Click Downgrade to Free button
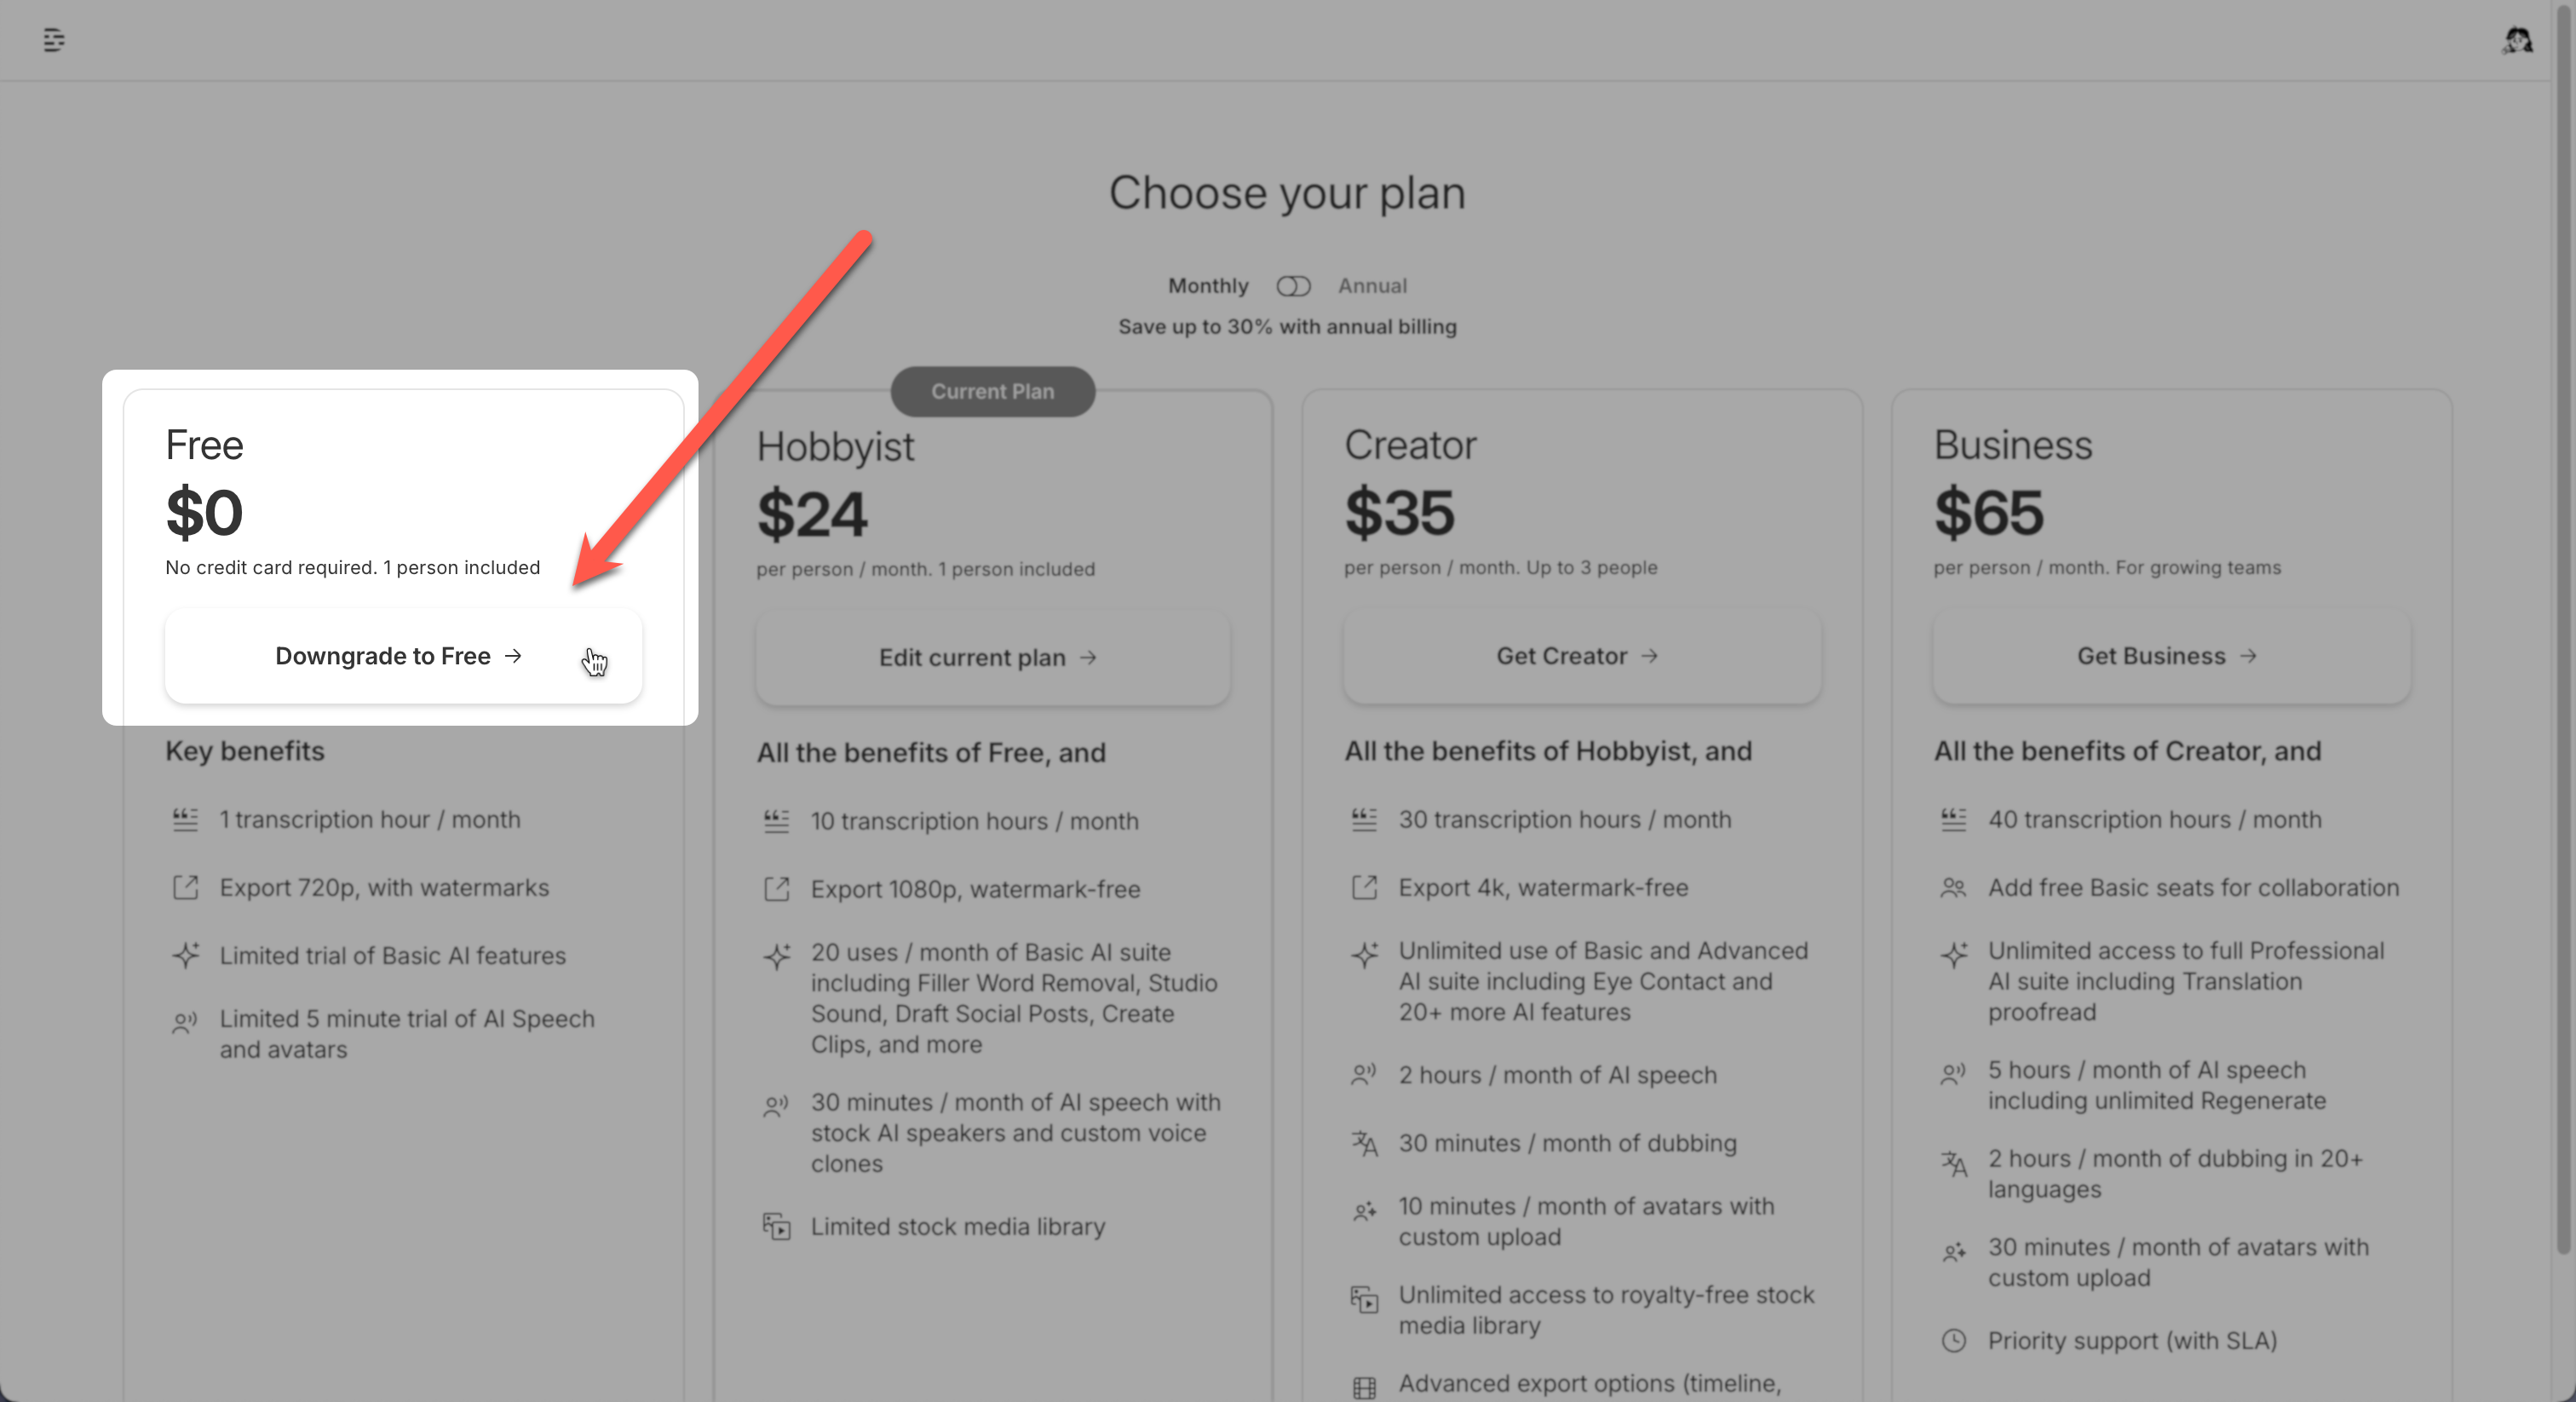 click(403, 656)
